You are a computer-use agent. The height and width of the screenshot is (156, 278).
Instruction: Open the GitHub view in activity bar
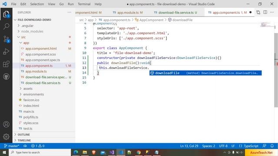(x=6, y=77)
